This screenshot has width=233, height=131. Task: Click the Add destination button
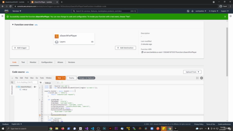coord(125,48)
